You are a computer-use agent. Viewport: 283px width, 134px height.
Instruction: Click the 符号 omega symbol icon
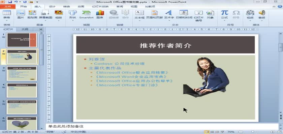click(x=236, y=13)
